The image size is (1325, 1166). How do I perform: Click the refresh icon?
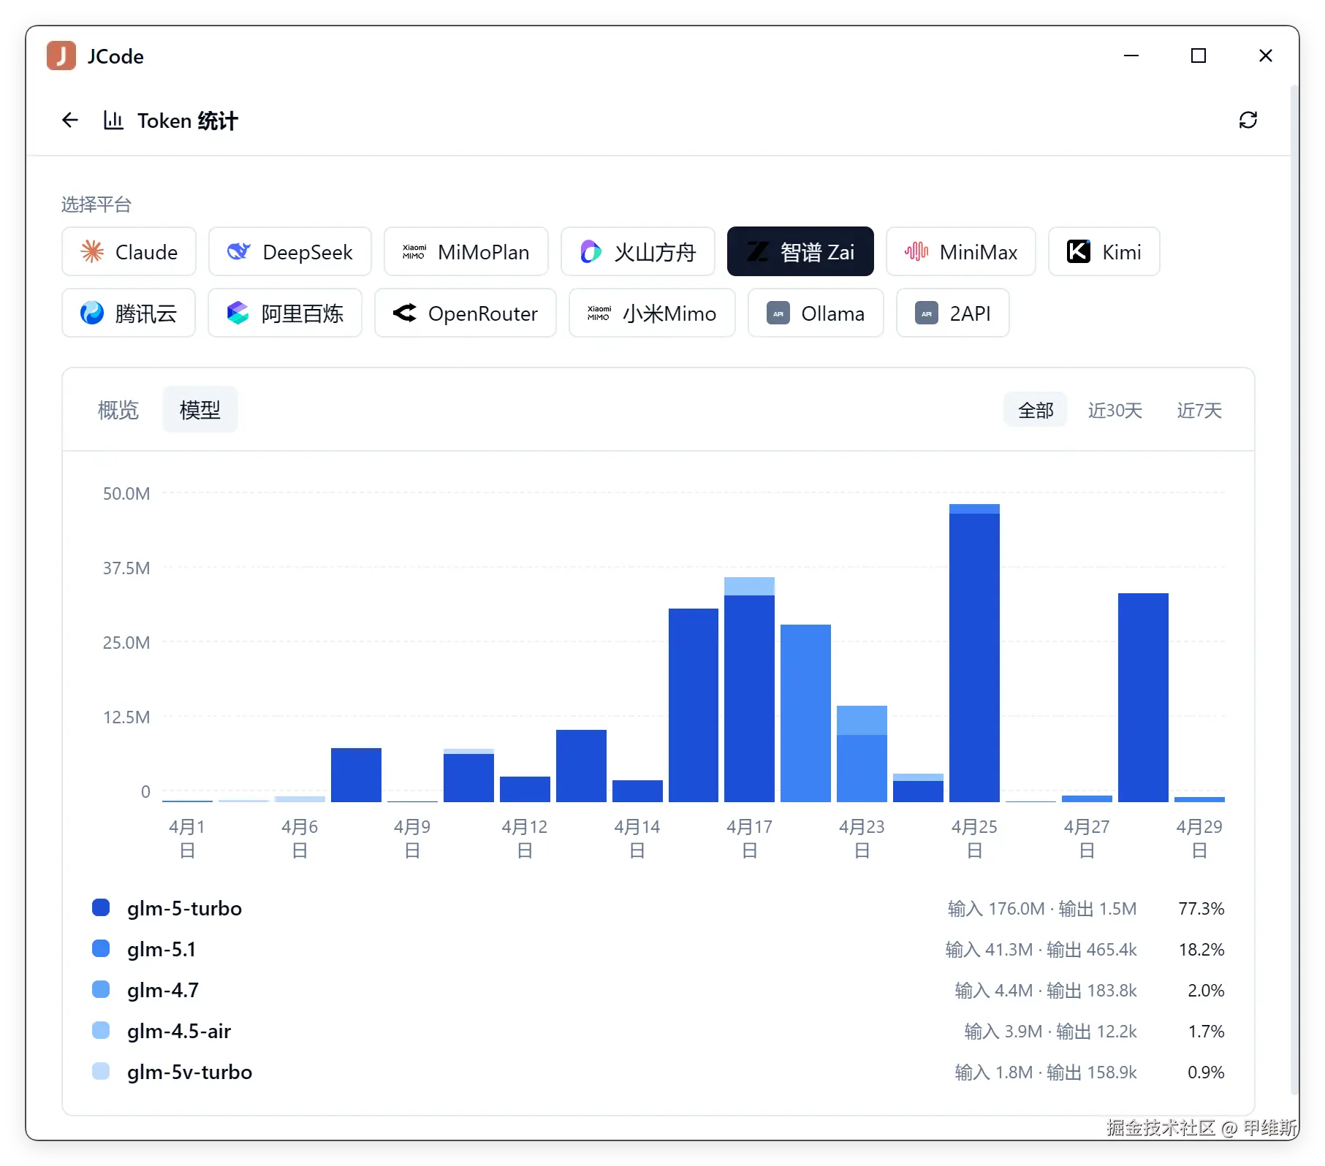pos(1248,120)
